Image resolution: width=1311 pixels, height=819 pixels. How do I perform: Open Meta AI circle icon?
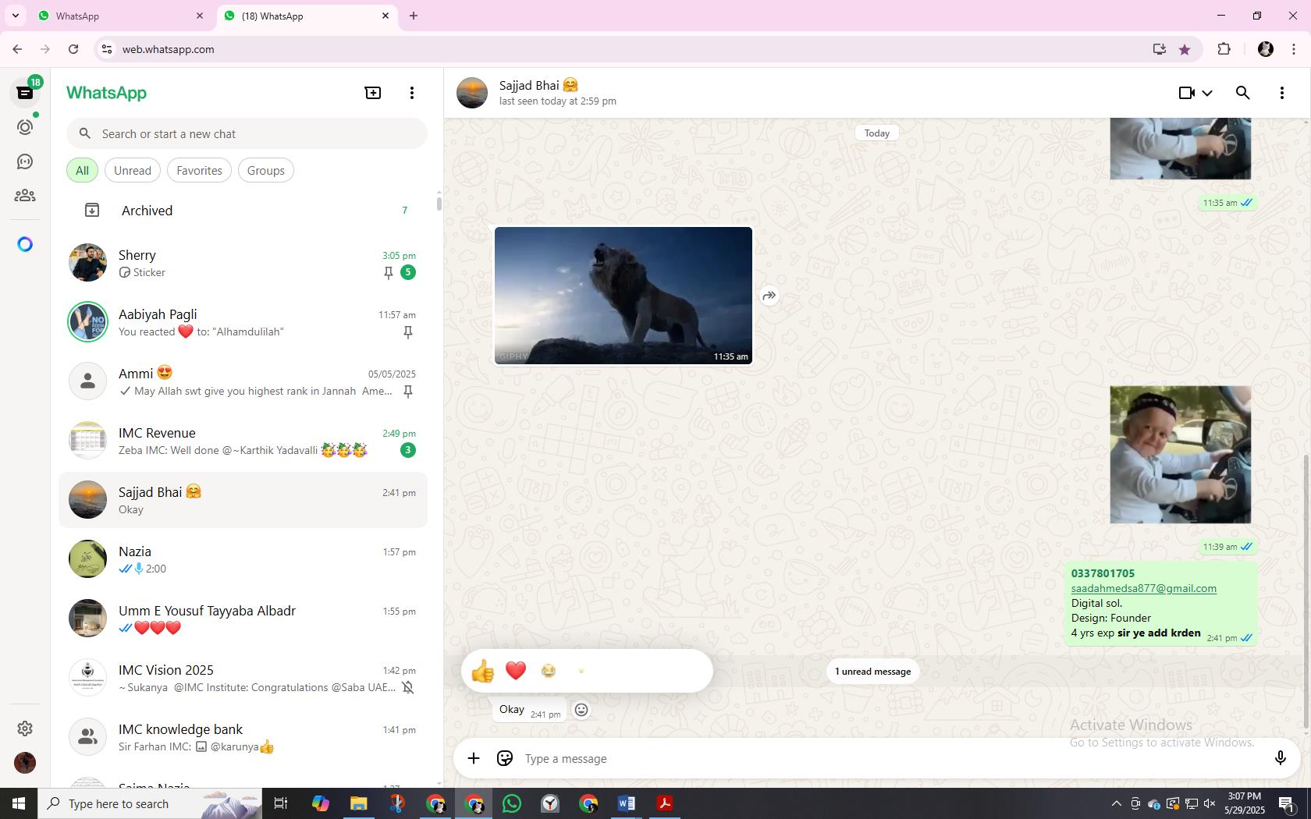point(25,245)
